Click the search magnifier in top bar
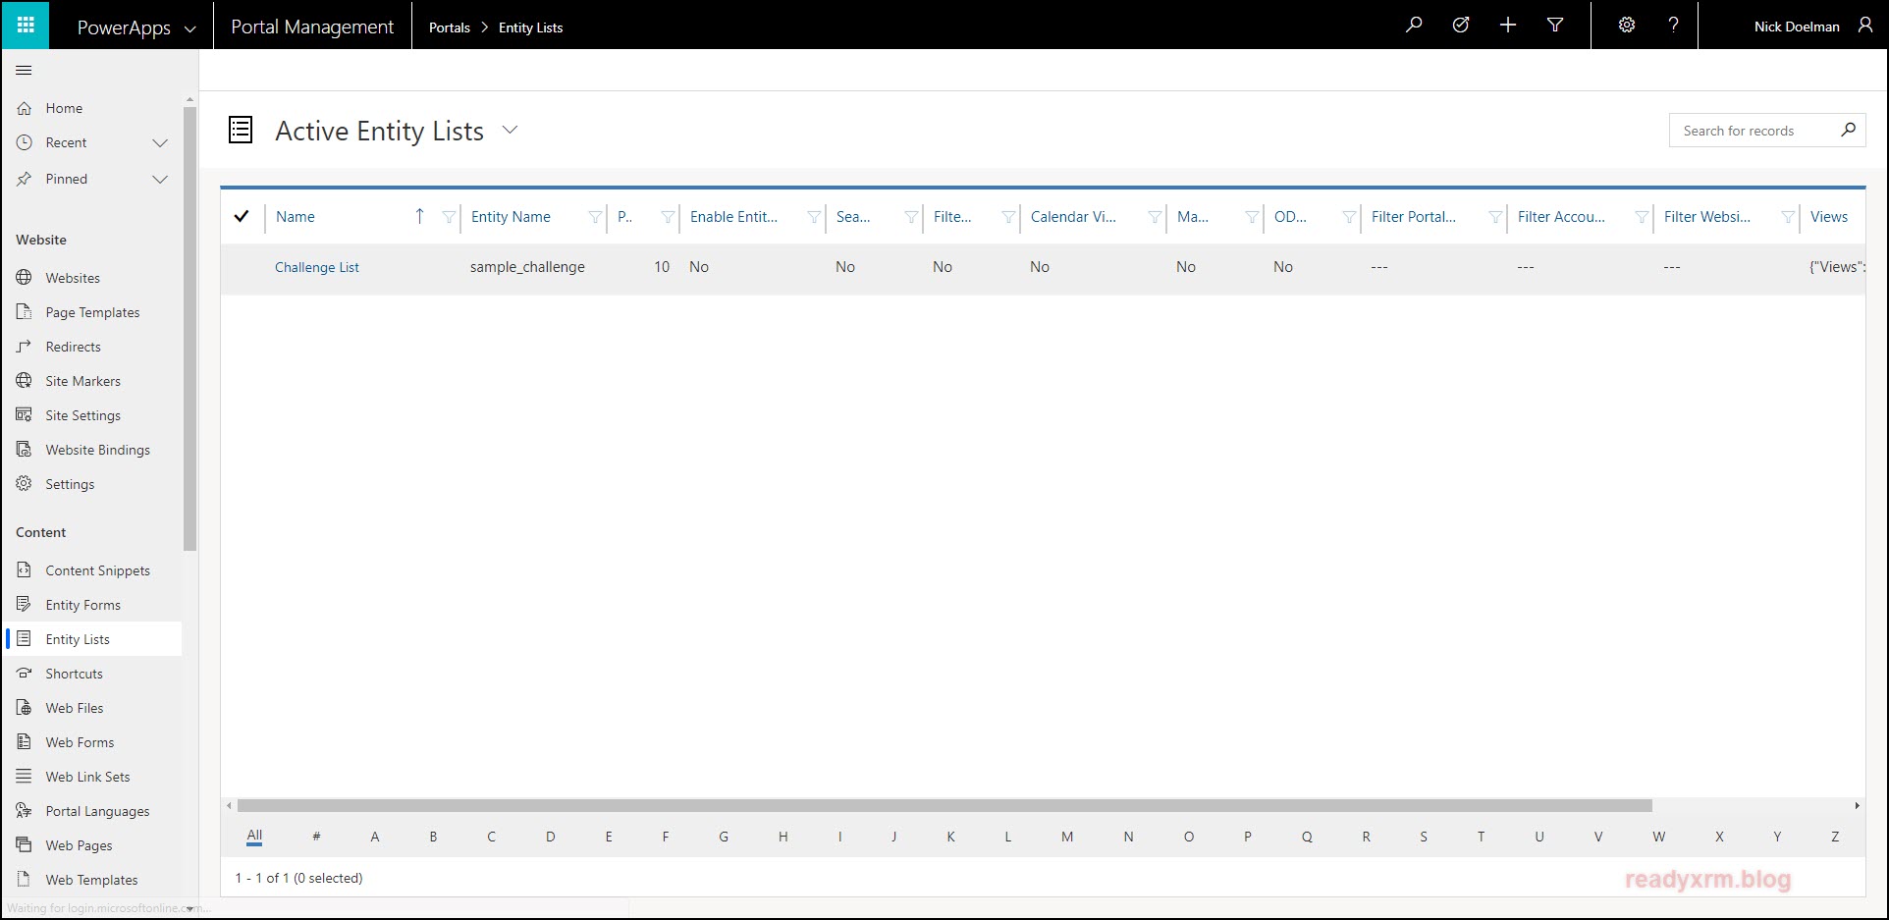Image resolution: width=1889 pixels, height=920 pixels. (1414, 26)
